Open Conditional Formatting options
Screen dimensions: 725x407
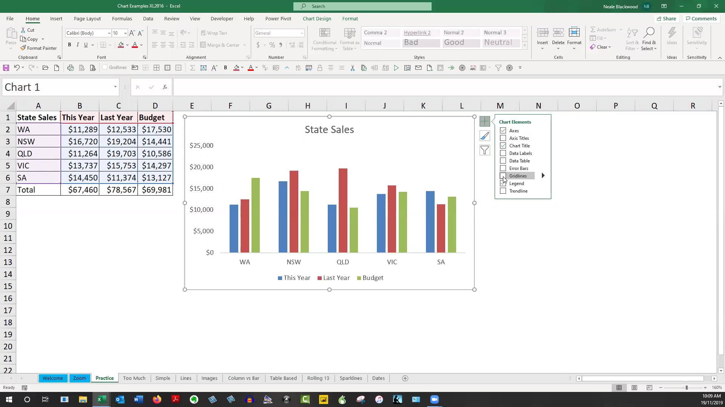(324, 39)
